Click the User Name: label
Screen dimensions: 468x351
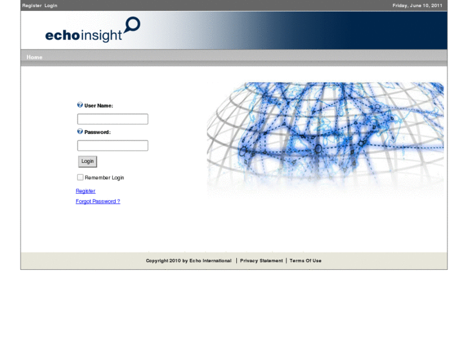[98, 106]
